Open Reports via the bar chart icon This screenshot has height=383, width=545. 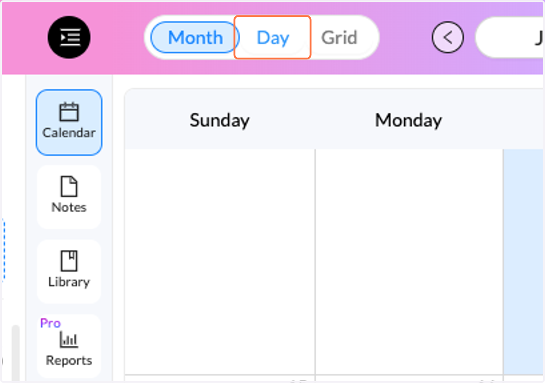coord(69,339)
